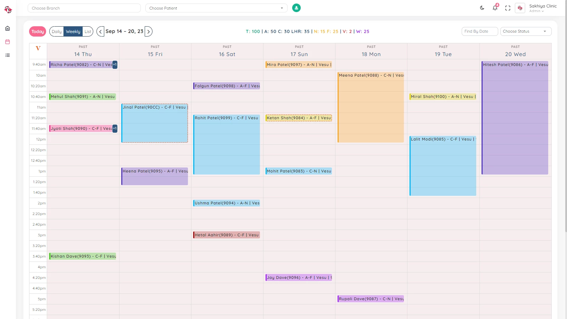Switch to List view tab
The height and width of the screenshot is (319, 567).
88,32
